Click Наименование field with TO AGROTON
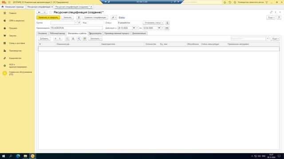The width and height of the screenshot is (284, 159). click(x=77, y=28)
